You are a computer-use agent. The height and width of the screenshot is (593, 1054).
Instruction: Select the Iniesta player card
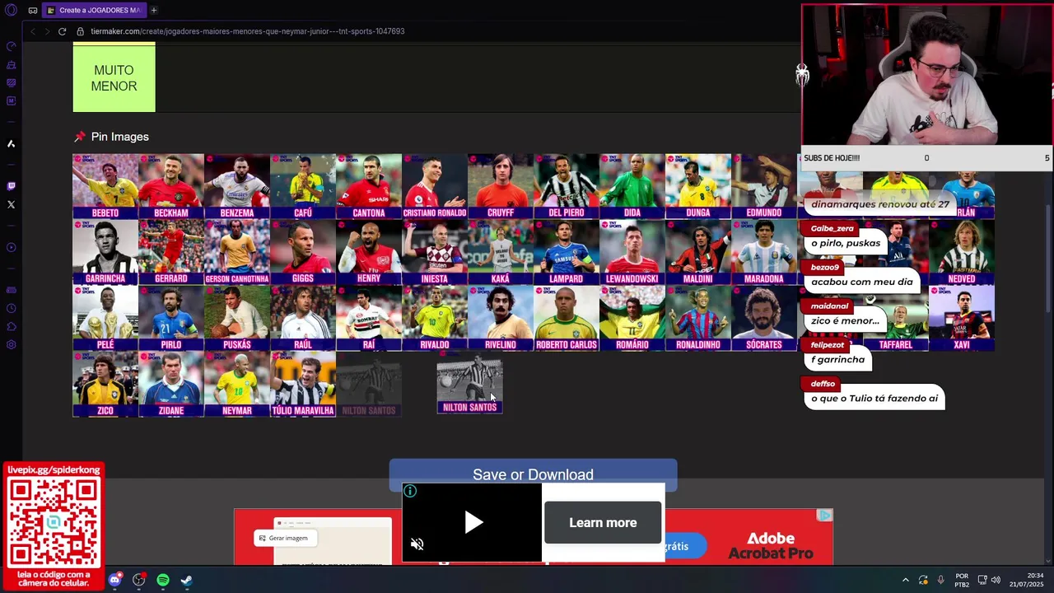tap(435, 252)
